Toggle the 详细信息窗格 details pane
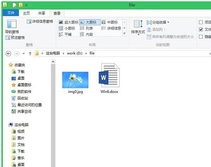 (x=40, y=22)
